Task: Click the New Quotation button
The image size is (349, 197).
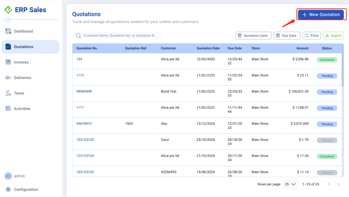Action: (321, 15)
